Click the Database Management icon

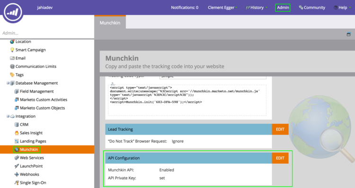click(12, 83)
